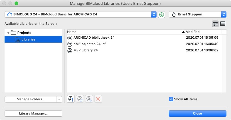Collapse the Projects tree node
This screenshot has width=231, height=120.
pyautogui.click(x=9, y=33)
